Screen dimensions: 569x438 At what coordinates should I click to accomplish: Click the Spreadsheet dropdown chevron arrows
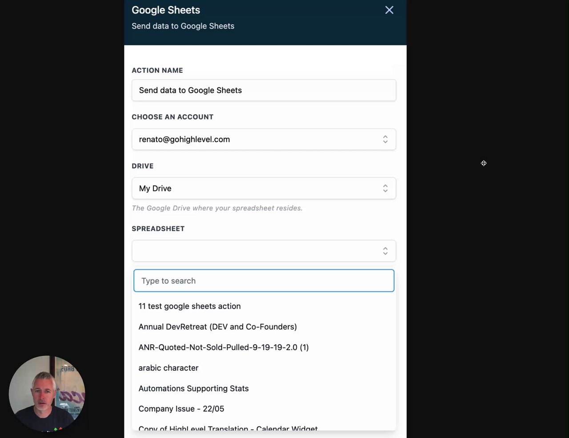[385, 251]
